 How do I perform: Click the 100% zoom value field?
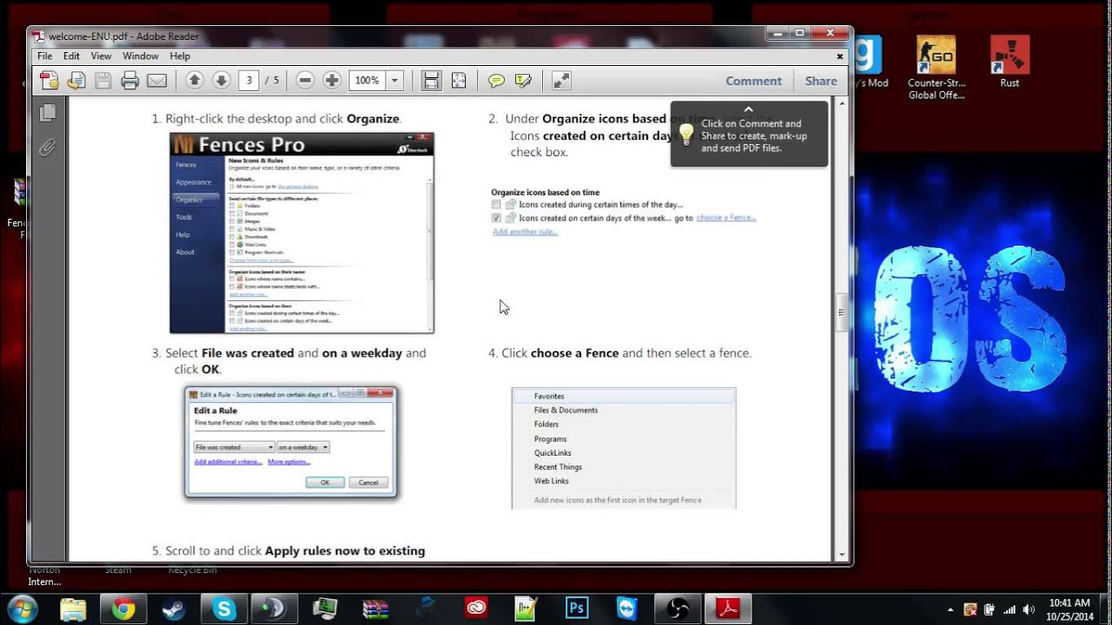367,81
